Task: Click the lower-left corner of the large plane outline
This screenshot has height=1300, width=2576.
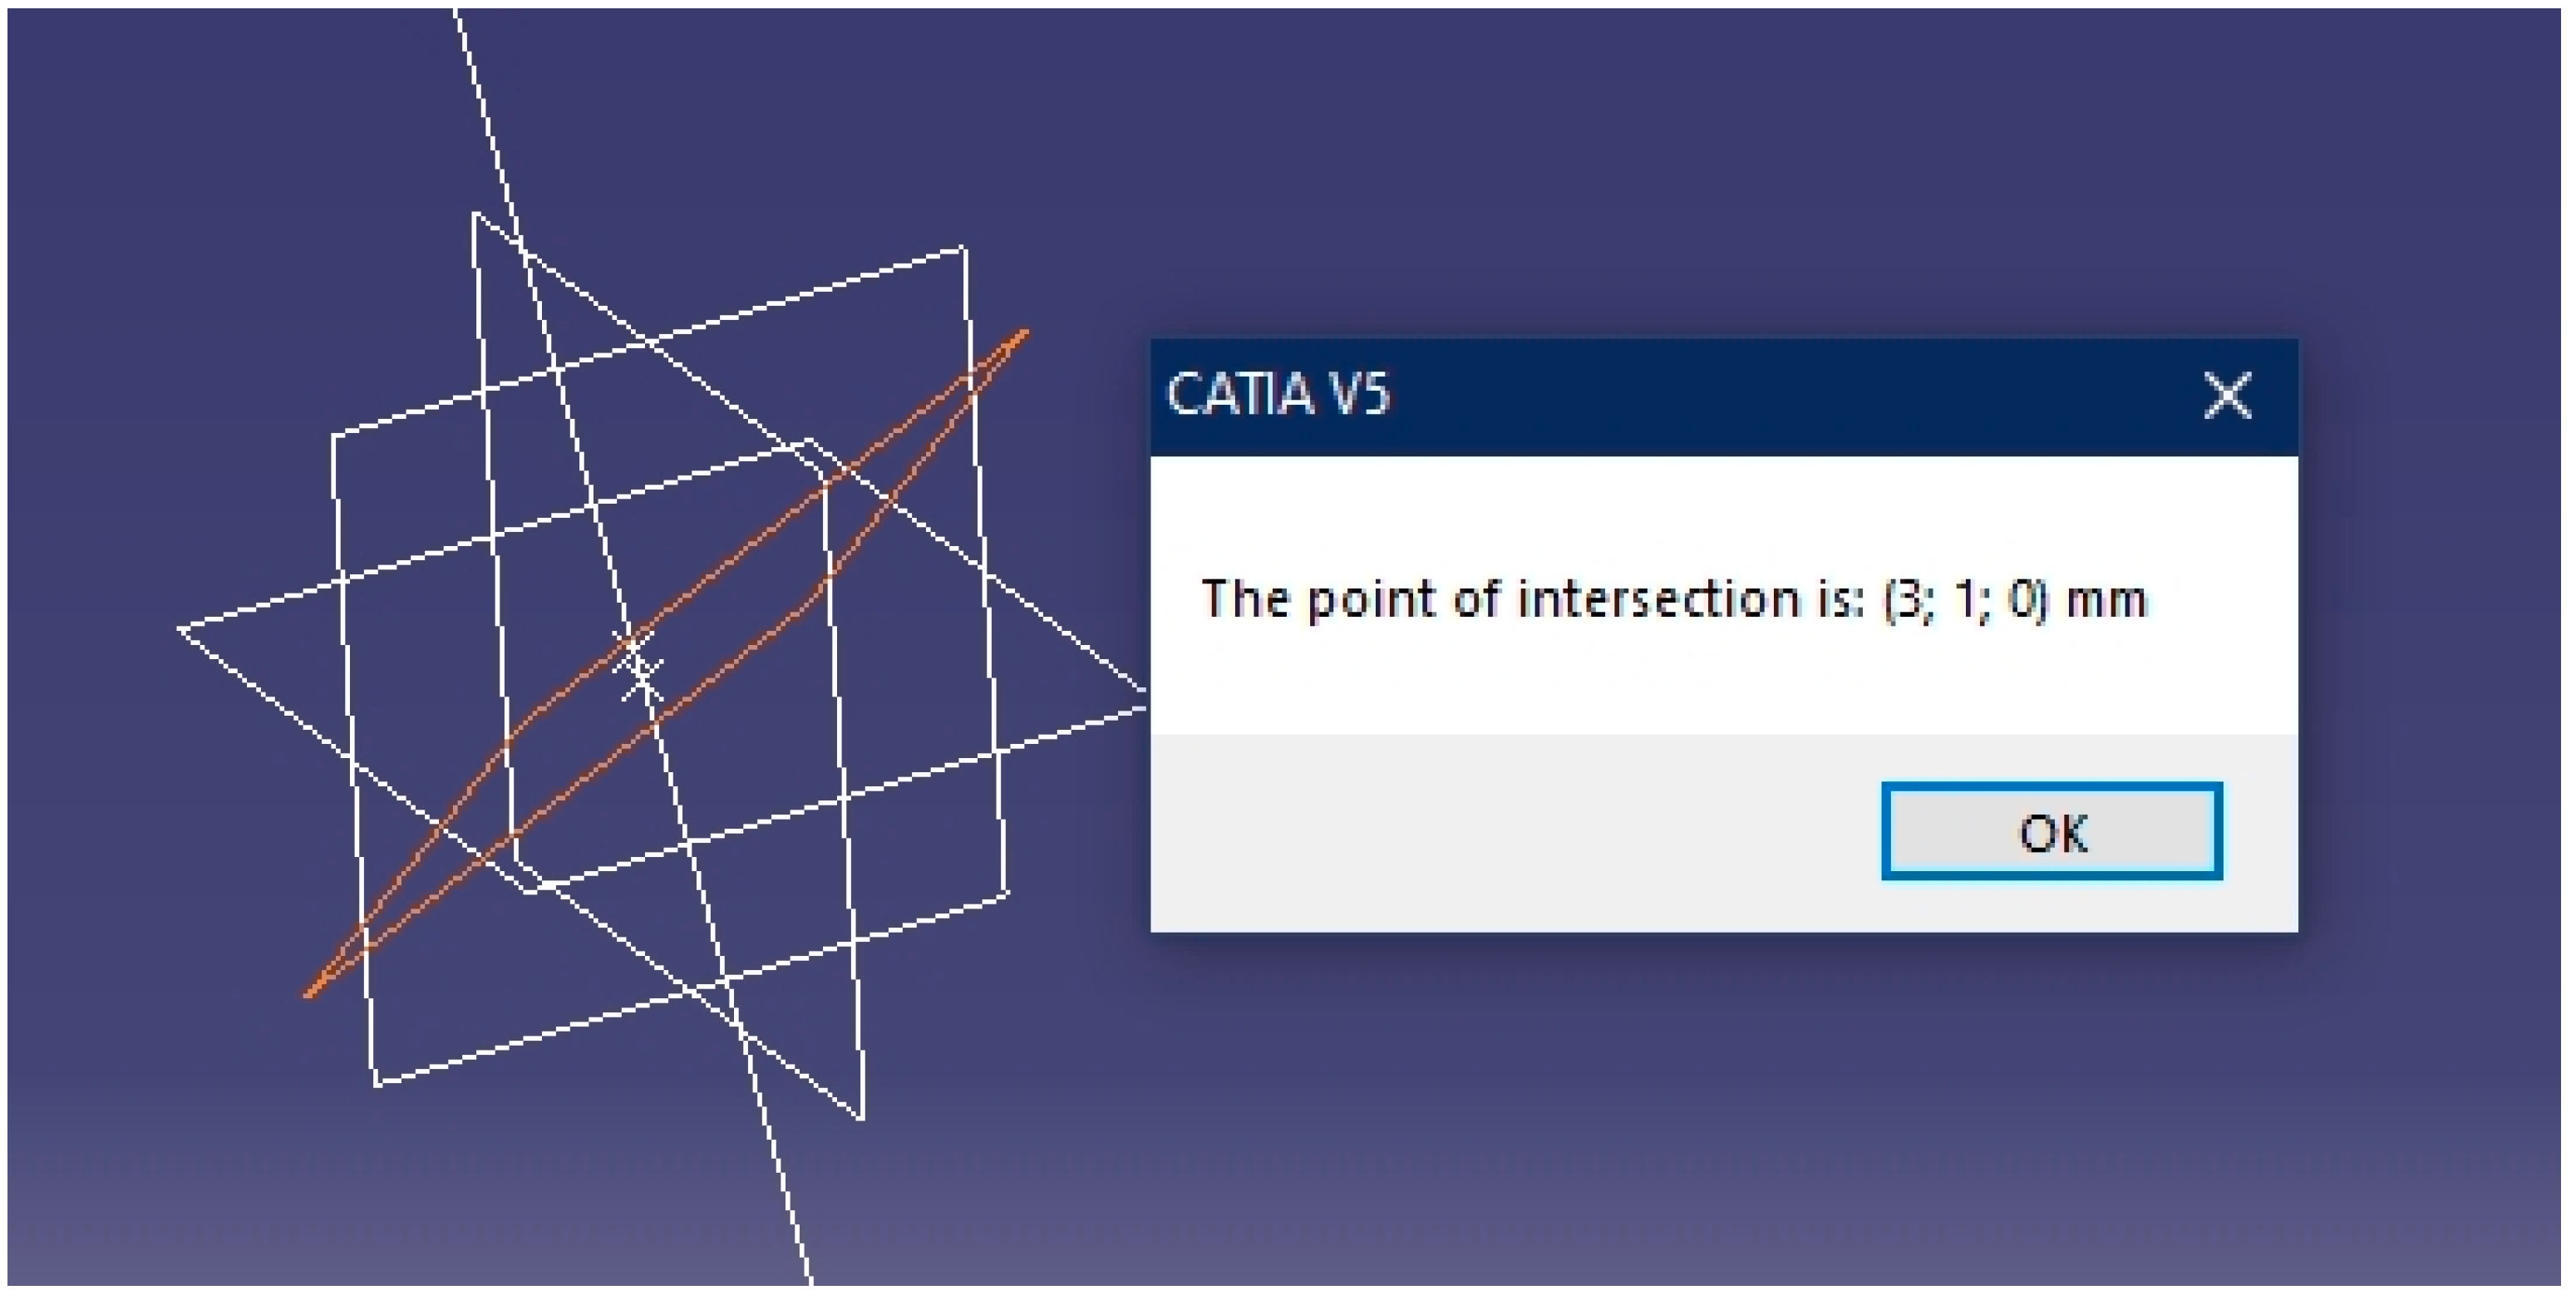Action: tap(377, 1083)
